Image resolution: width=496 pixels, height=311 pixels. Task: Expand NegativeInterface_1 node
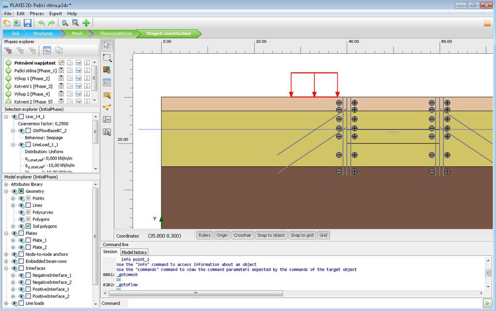pos(13,275)
